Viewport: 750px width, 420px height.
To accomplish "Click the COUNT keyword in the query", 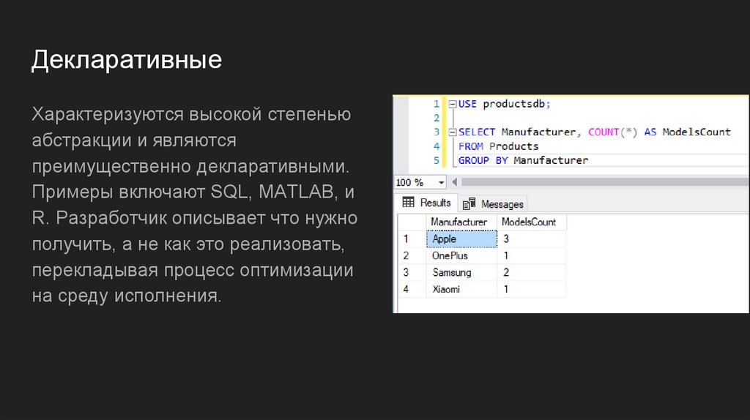I will click(604, 132).
